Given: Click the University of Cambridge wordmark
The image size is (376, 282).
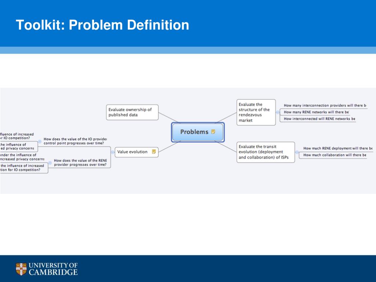Looking at the screenshot, I should click(x=53, y=269).
